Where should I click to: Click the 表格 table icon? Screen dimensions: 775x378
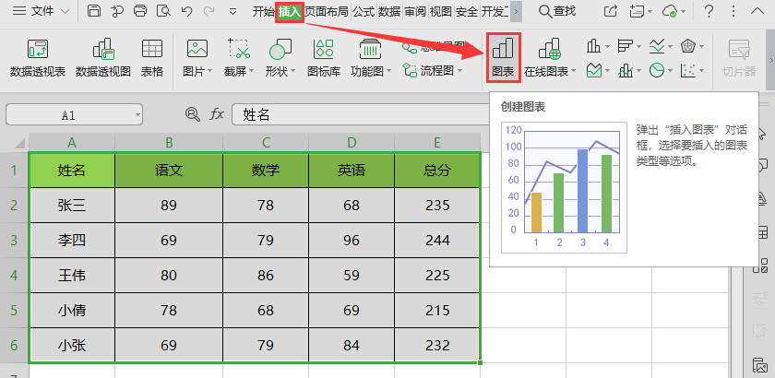point(152,57)
